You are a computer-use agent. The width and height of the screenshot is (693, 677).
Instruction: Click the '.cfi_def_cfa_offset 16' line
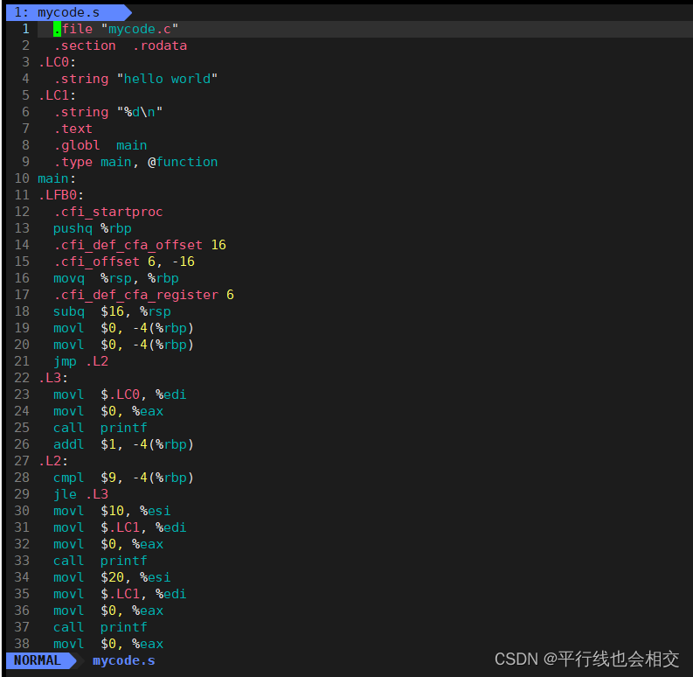coord(140,245)
